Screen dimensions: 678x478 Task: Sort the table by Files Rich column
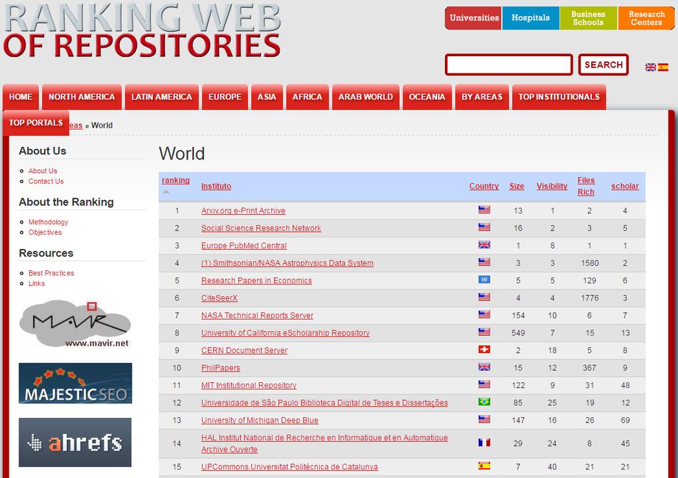tap(586, 186)
